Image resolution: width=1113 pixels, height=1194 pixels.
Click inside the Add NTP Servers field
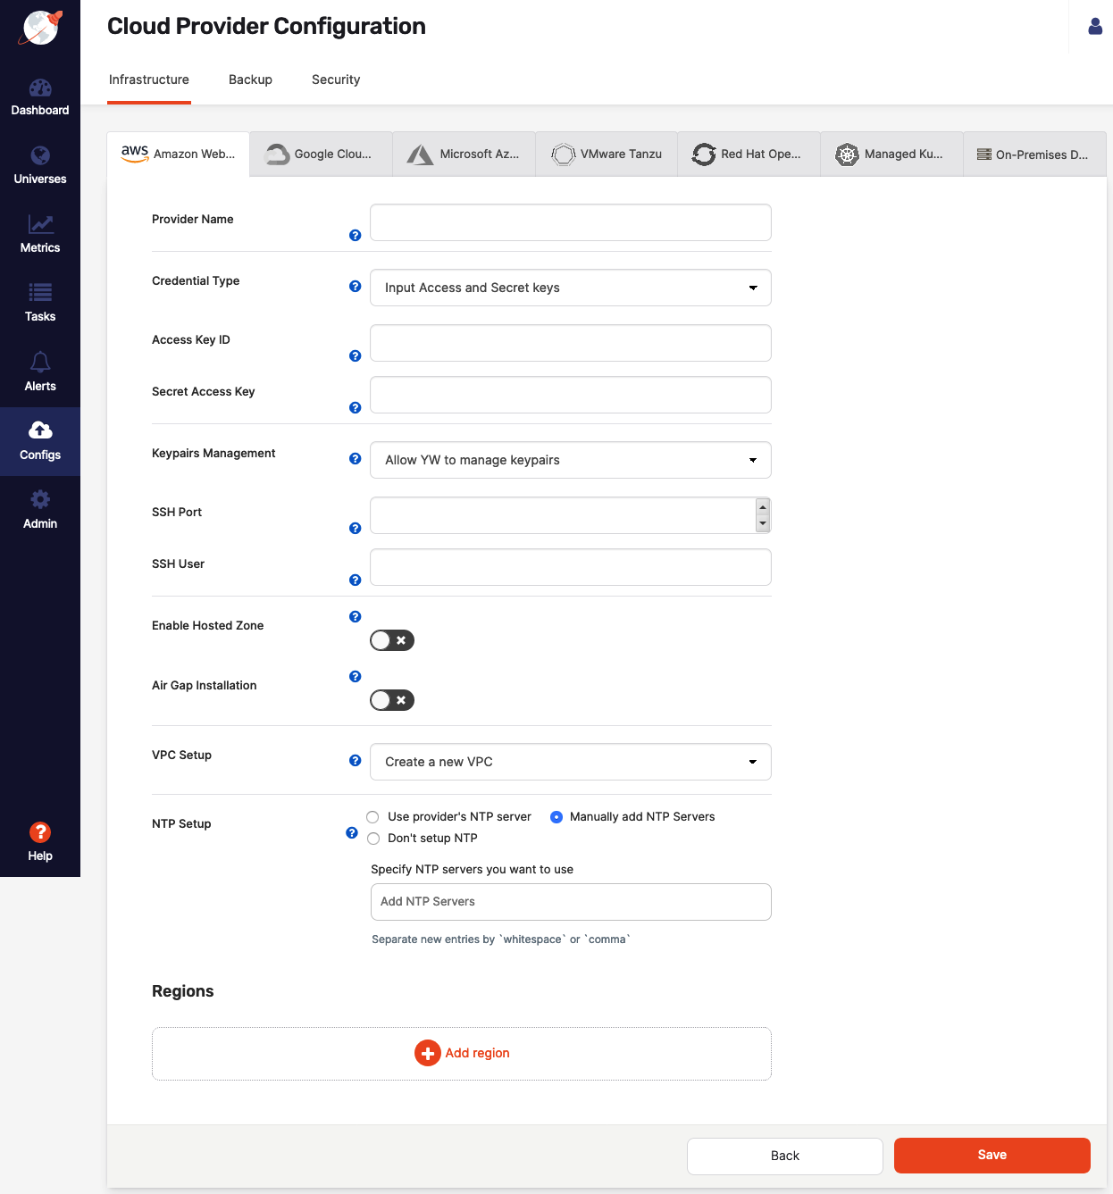pos(570,902)
